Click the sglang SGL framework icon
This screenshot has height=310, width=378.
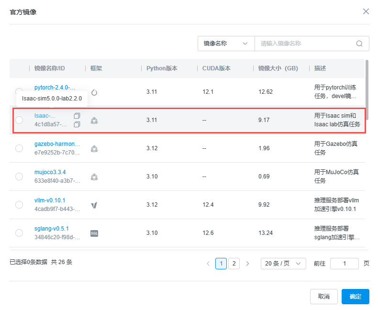coord(94,233)
